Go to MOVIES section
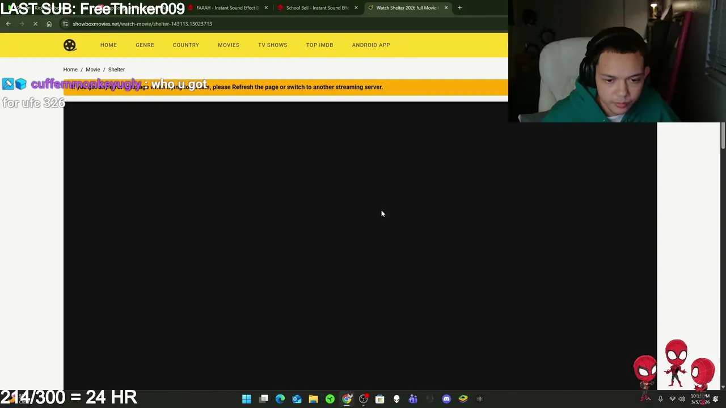 click(x=229, y=45)
